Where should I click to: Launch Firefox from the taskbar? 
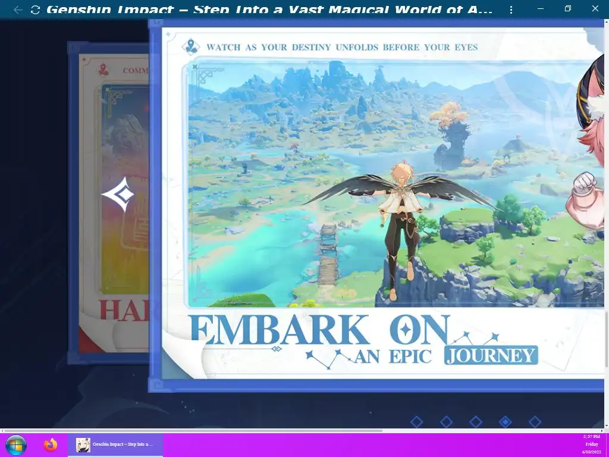(x=50, y=445)
